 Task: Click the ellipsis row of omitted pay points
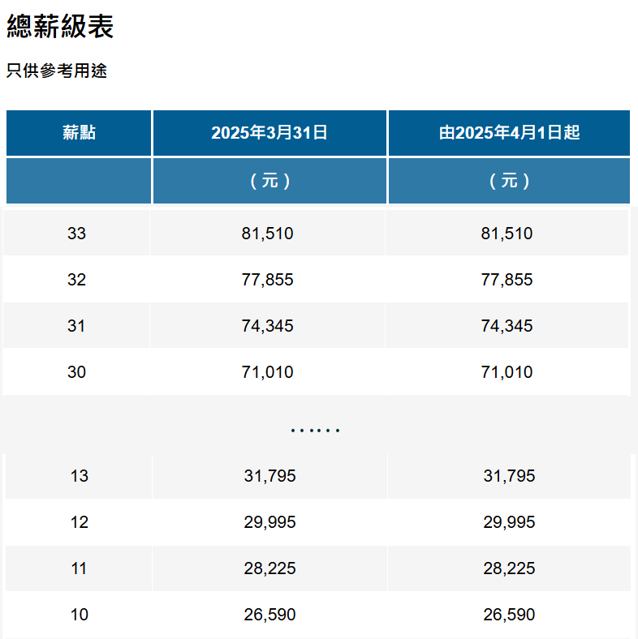pyautogui.click(x=315, y=429)
